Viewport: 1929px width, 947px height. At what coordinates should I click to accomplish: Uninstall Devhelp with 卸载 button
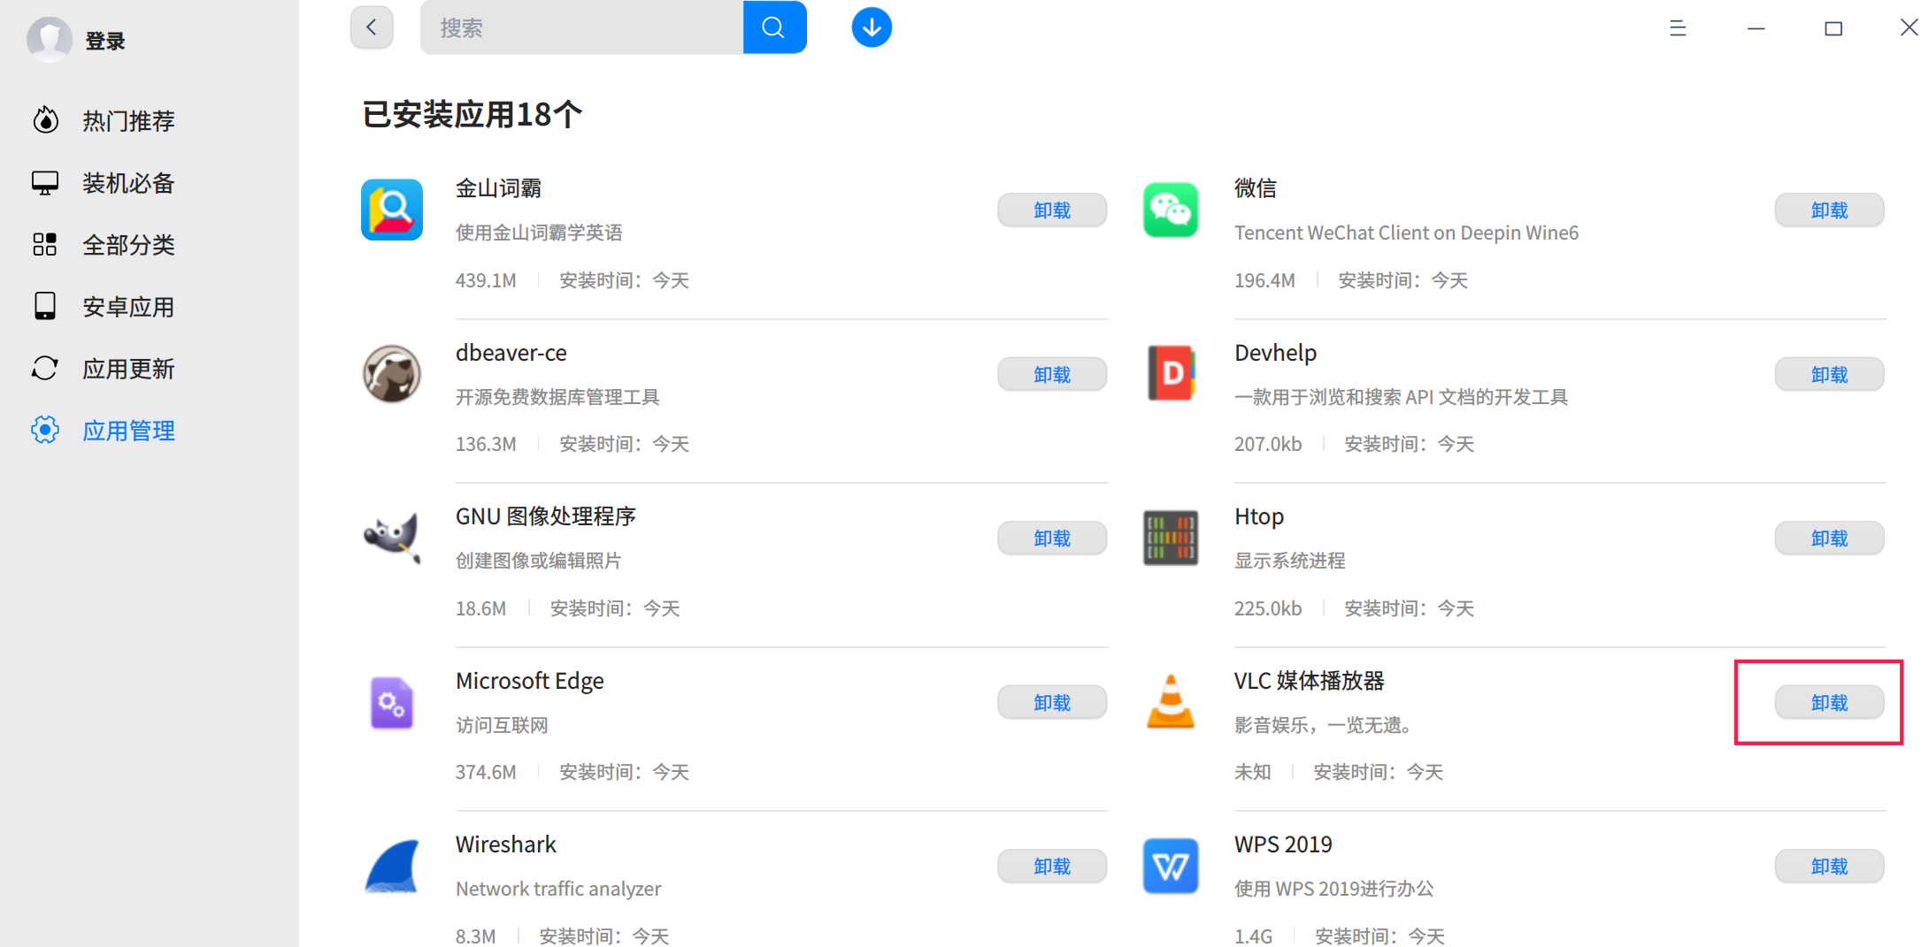(x=1829, y=375)
